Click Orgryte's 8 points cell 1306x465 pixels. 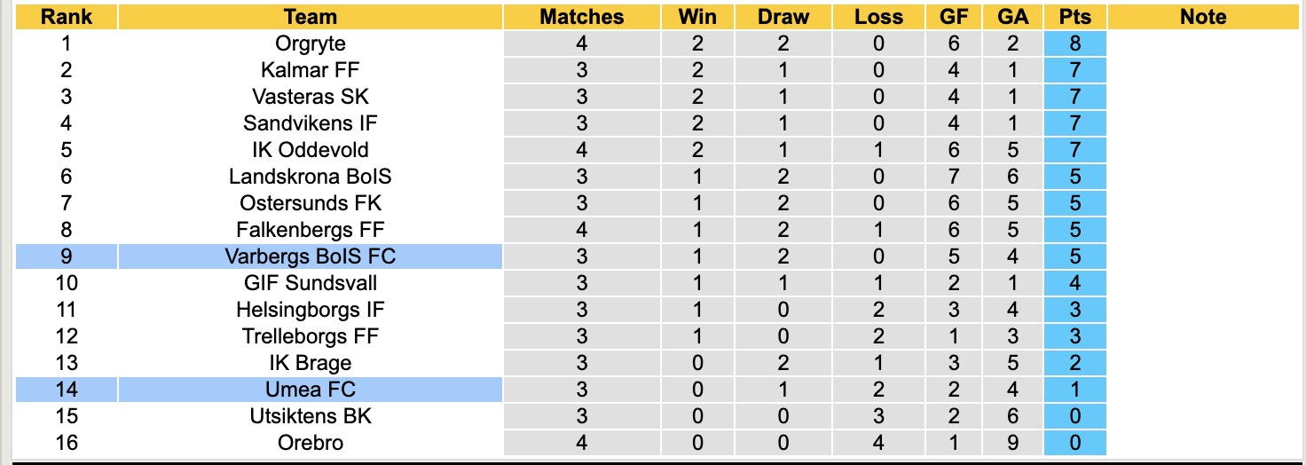[x=1074, y=43]
